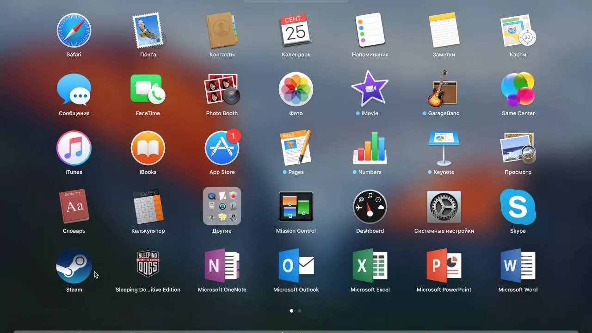The height and width of the screenshot is (333, 592).
Task: Click the 'Mission Control' label
Action: coord(296,231)
